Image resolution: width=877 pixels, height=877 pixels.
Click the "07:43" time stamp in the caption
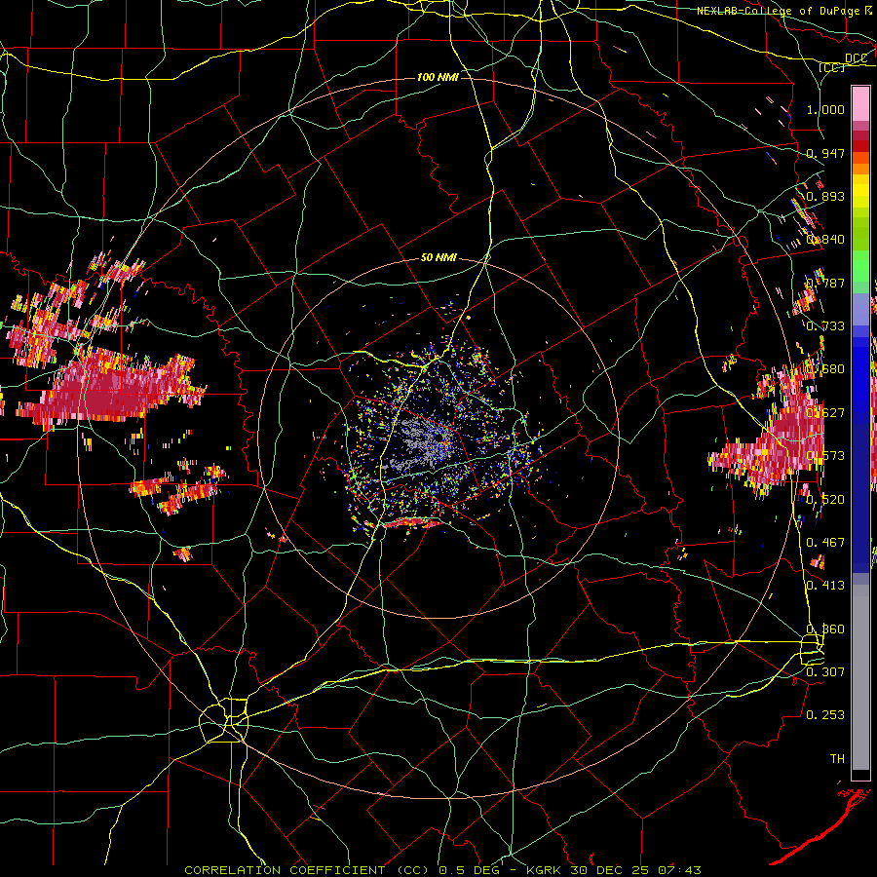pos(679,870)
